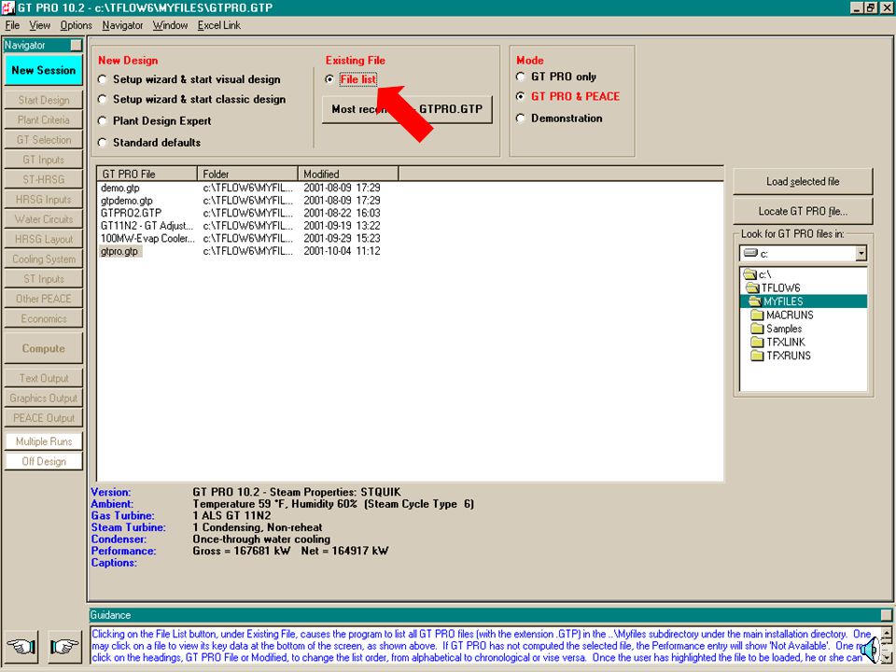Viewport: 896px width, 672px height.
Task: Click the Plant Criteria navigator button
Action: 44,120
